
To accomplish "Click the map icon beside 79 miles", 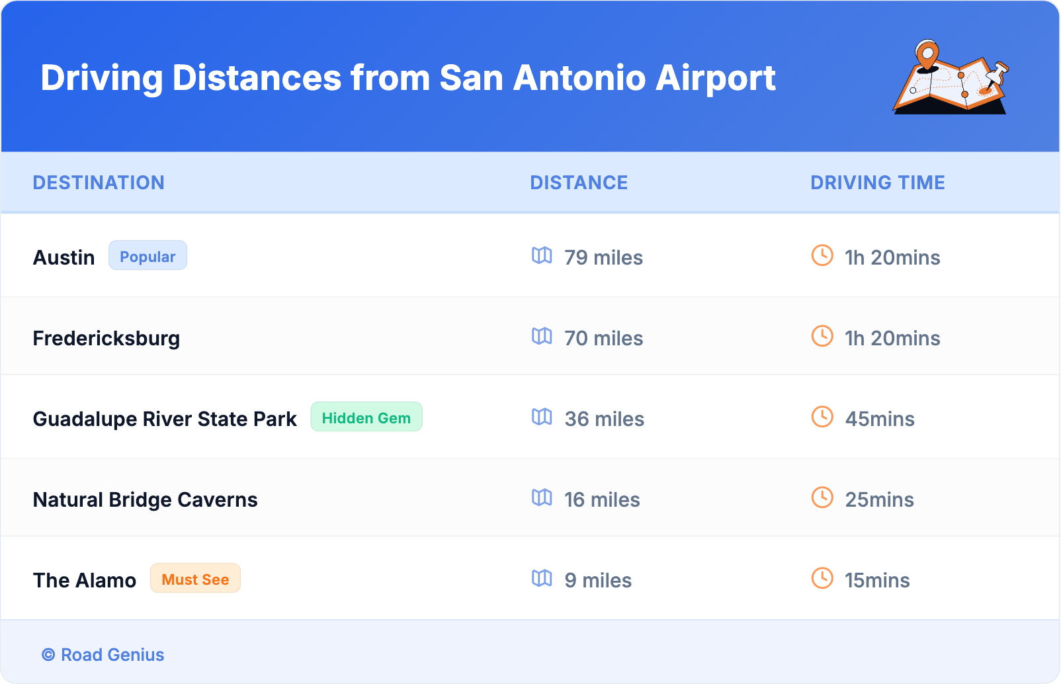I will tap(542, 256).
